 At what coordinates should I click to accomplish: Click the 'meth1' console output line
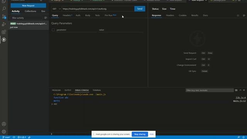[57, 101]
